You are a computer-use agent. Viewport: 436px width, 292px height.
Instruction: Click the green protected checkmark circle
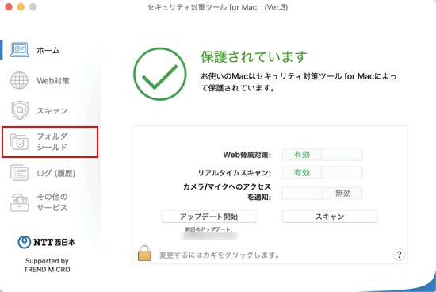(x=159, y=74)
